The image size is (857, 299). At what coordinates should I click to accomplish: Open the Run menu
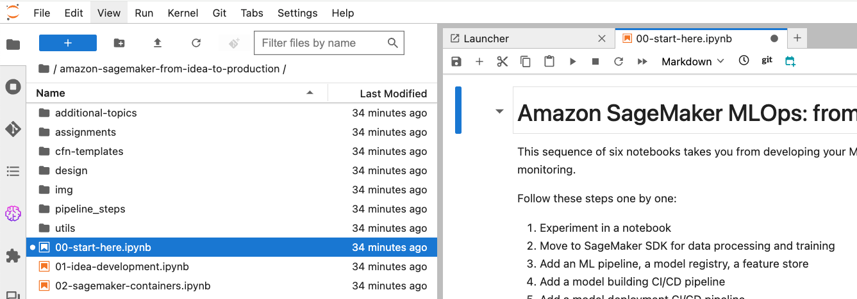pos(144,13)
